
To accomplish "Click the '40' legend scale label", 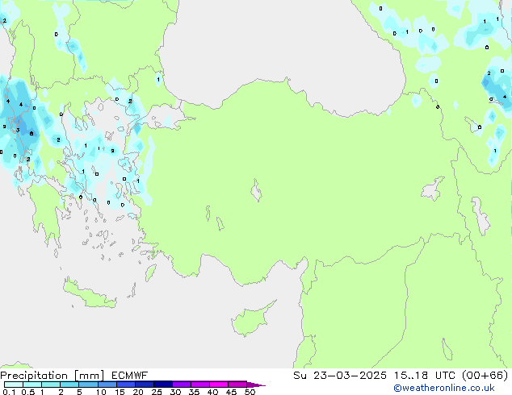I will tap(212, 392).
